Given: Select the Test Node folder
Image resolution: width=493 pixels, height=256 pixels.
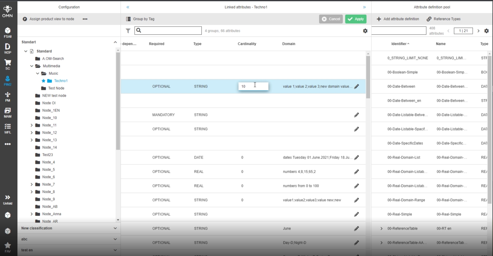Looking at the screenshot, I should [x=56, y=88].
